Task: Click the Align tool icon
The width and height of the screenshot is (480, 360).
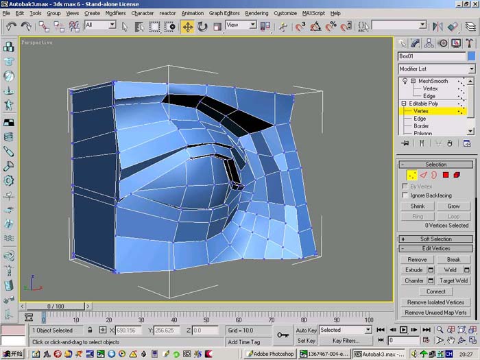Action: tap(453, 27)
